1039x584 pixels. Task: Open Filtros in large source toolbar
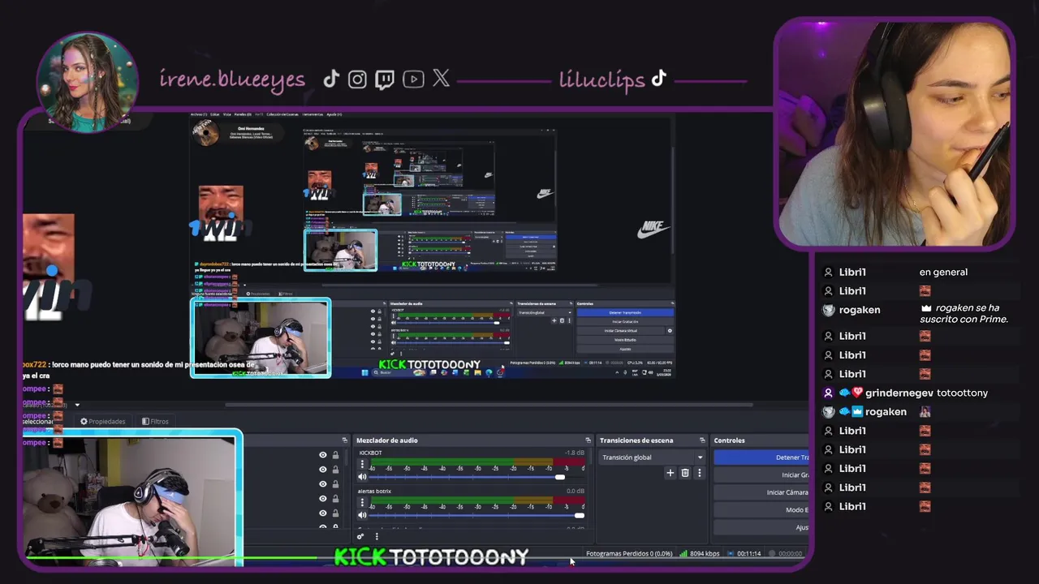click(x=155, y=422)
